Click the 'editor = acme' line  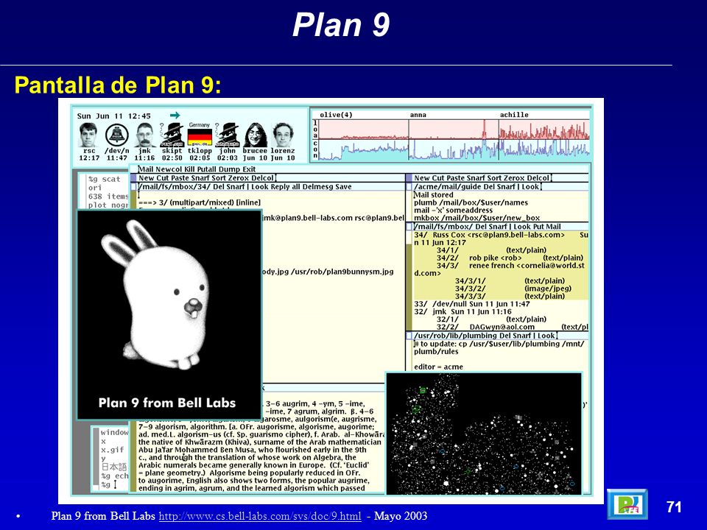(x=438, y=367)
